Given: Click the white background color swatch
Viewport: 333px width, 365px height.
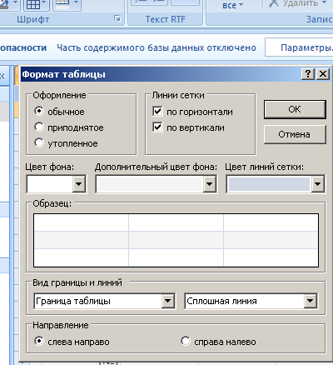Looking at the screenshot, I should (50, 184).
